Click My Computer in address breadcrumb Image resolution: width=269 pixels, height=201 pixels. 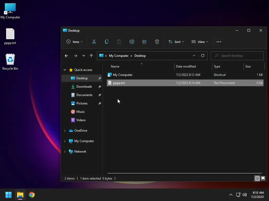(119, 56)
